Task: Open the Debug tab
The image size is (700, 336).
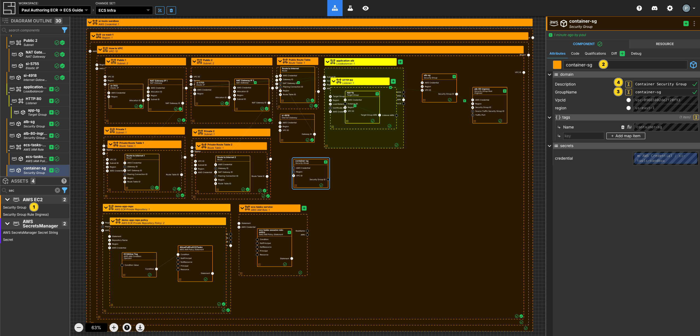Action: pos(636,54)
